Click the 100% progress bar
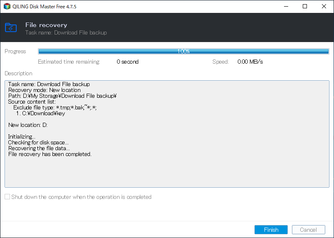This screenshot has width=334, height=238. click(183, 51)
